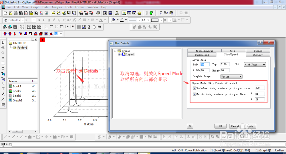Click the rectangle border style swatch

point(155,20)
